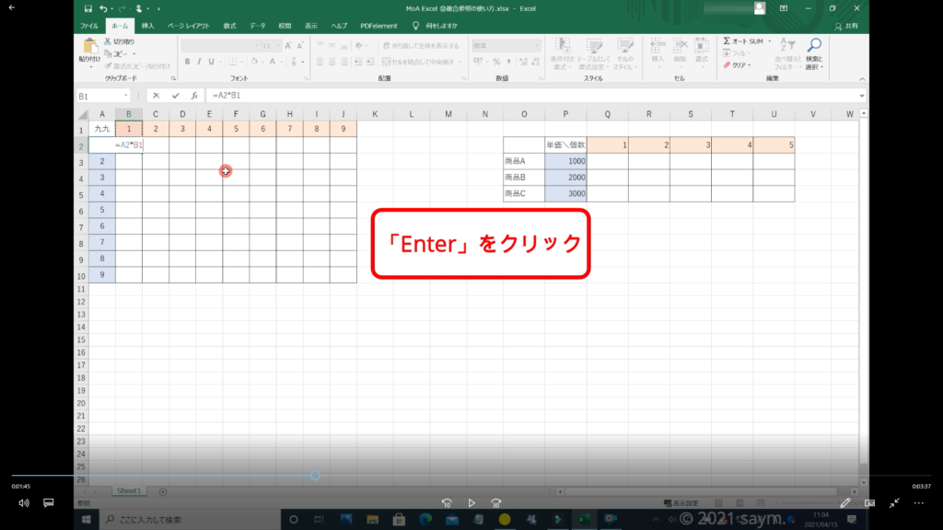Cancel the formula entry with X
This screenshot has width=943, height=530.
pos(157,96)
